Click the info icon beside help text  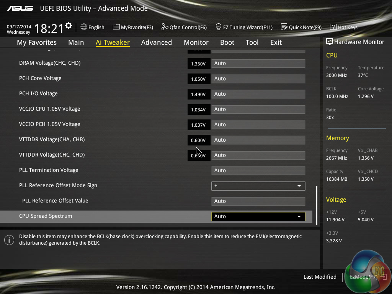(x=9, y=240)
